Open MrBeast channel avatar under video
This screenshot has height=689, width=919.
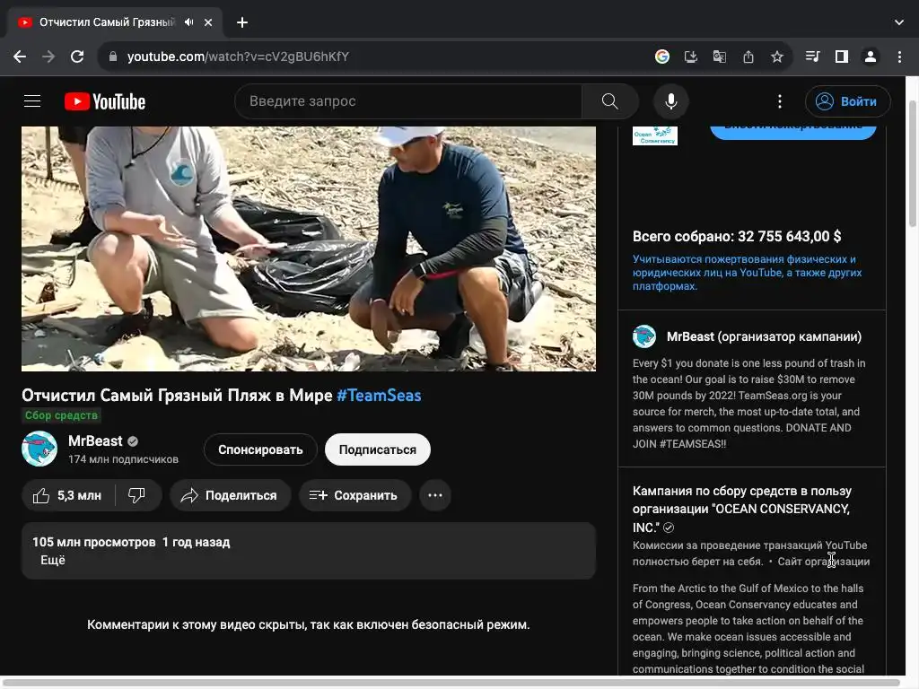pyautogui.click(x=39, y=449)
